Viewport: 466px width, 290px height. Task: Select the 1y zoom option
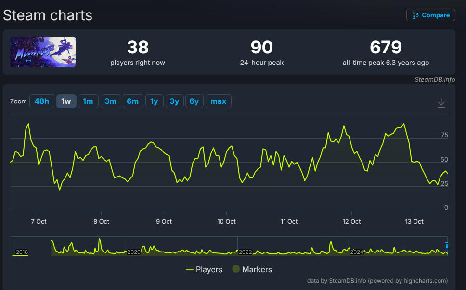154,101
